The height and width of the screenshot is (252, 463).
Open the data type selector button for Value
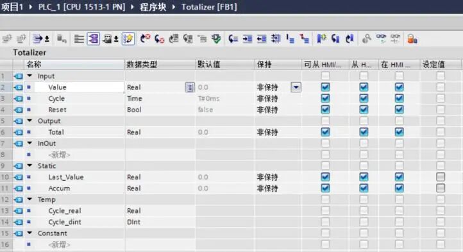coord(190,87)
